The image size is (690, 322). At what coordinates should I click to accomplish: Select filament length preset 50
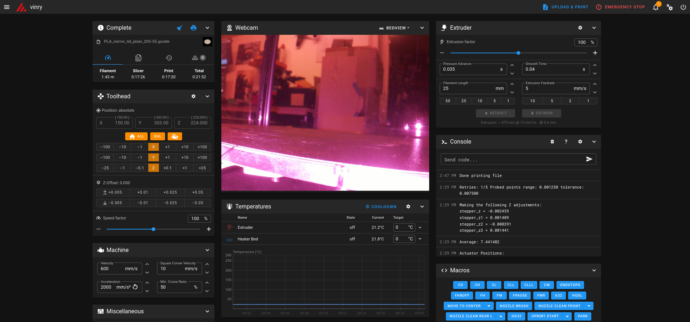click(x=448, y=101)
